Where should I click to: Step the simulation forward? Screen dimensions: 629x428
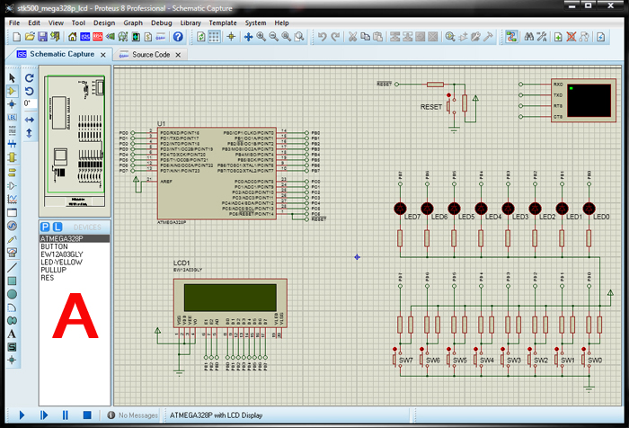tap(44, 415)
